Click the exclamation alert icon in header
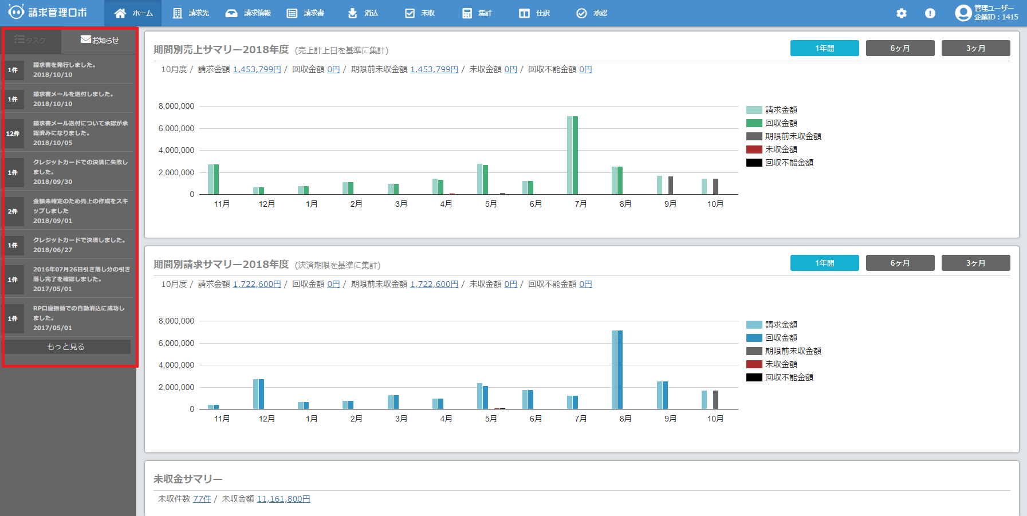The height and width of the screenshot is (516, 1027). point(930,13)
